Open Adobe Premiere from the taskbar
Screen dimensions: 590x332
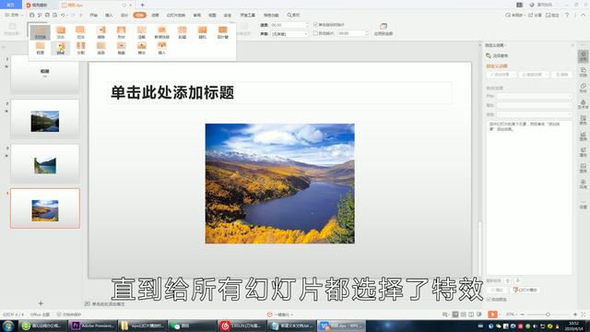(x=93, y=326)
